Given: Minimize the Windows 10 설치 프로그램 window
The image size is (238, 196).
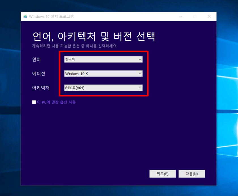Looking at the screenshot, I should (x=180, y=16).
